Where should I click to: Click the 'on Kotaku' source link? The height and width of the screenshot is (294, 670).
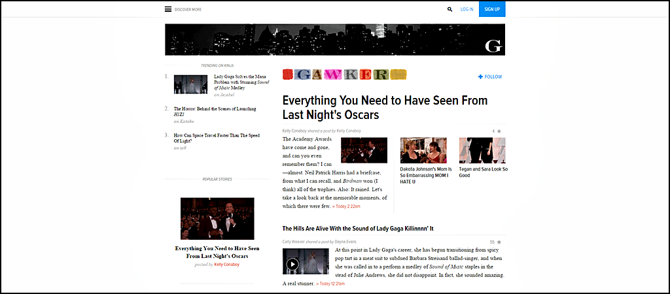pyautogui.click(x=184, y=121)
